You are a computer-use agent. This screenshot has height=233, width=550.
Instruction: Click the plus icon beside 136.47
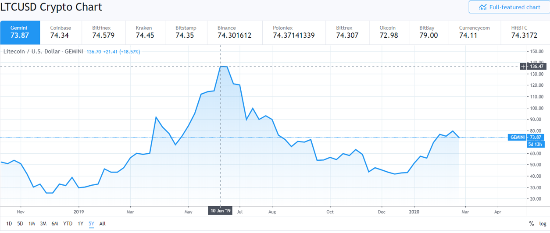(x=523, y=67)
